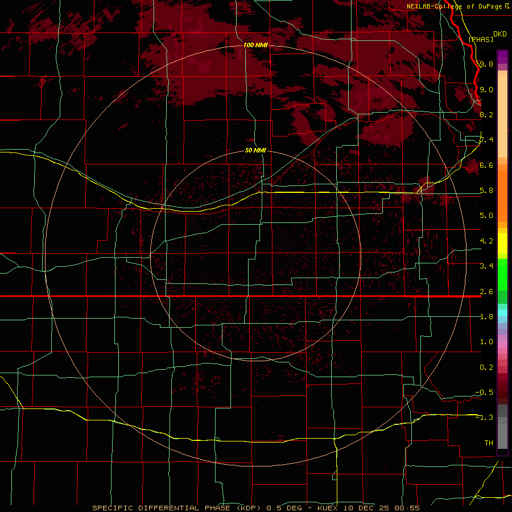Click the 9.0 scale value
The height and width of the screenshot is (512, 512).
pos(486,89)
